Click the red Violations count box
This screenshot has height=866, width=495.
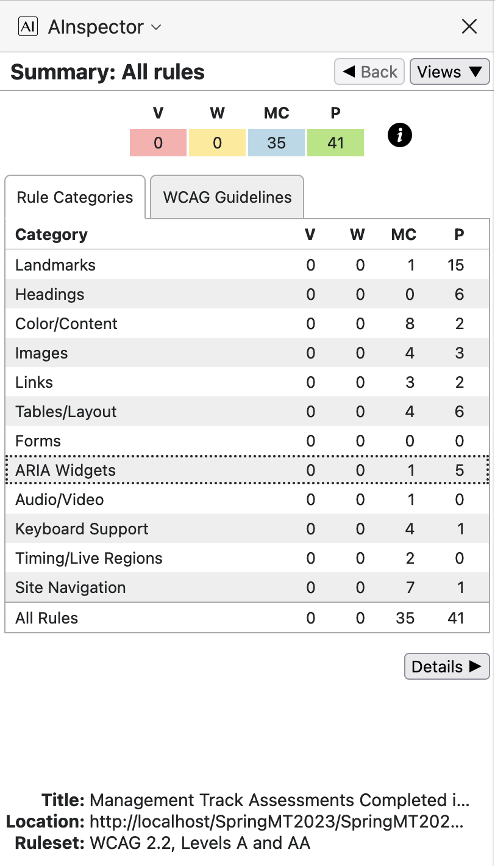coord(158,143)
